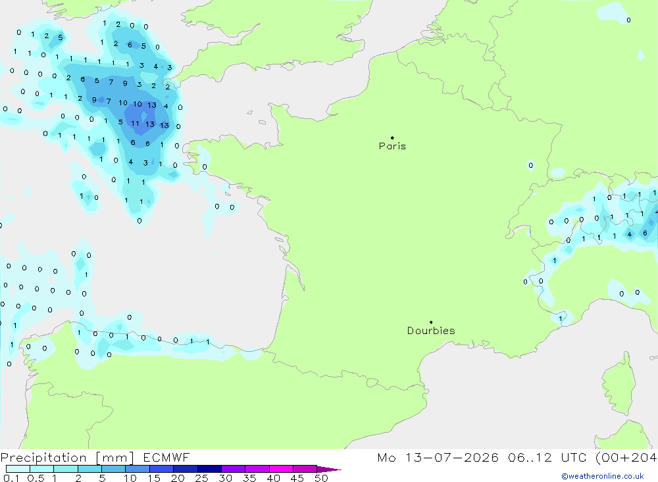Click the purple arrow above 50 legend end

click(328, 470)
